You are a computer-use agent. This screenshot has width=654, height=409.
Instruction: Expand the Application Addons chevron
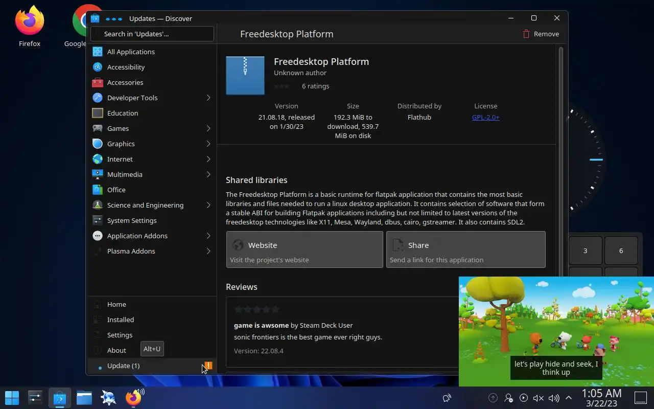[208, 236]
